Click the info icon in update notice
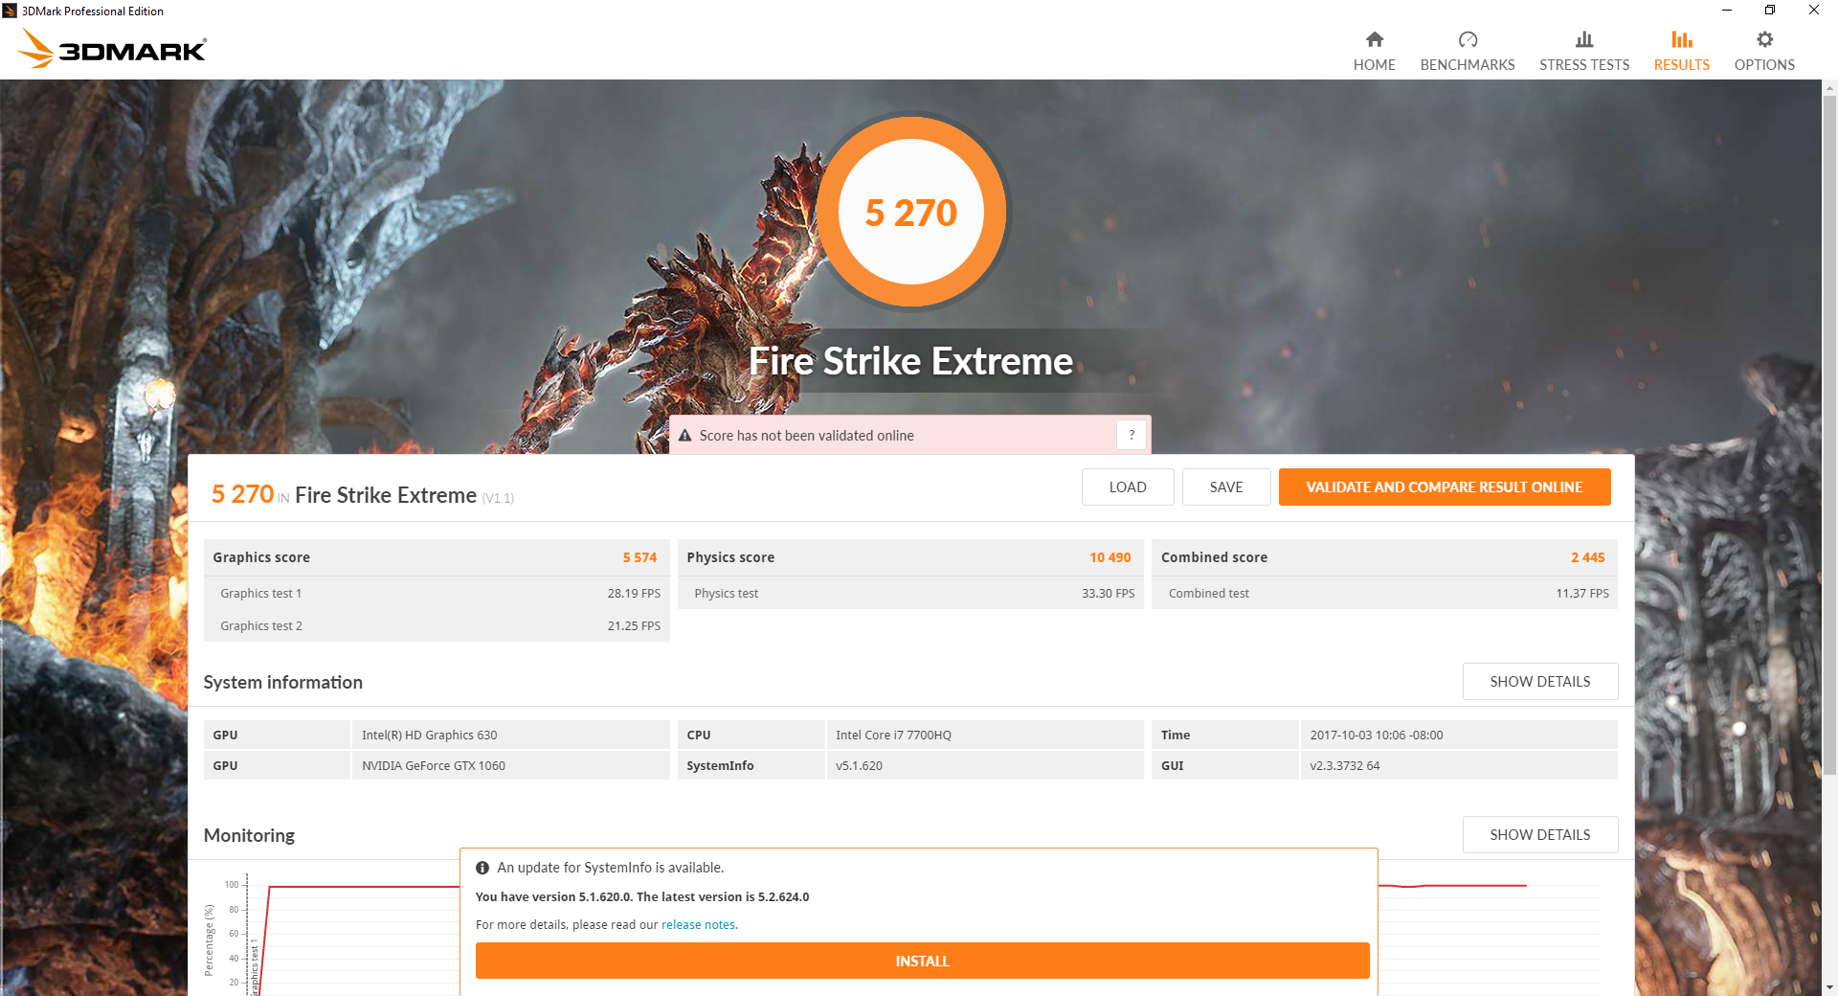 click(x=482, y=868)
